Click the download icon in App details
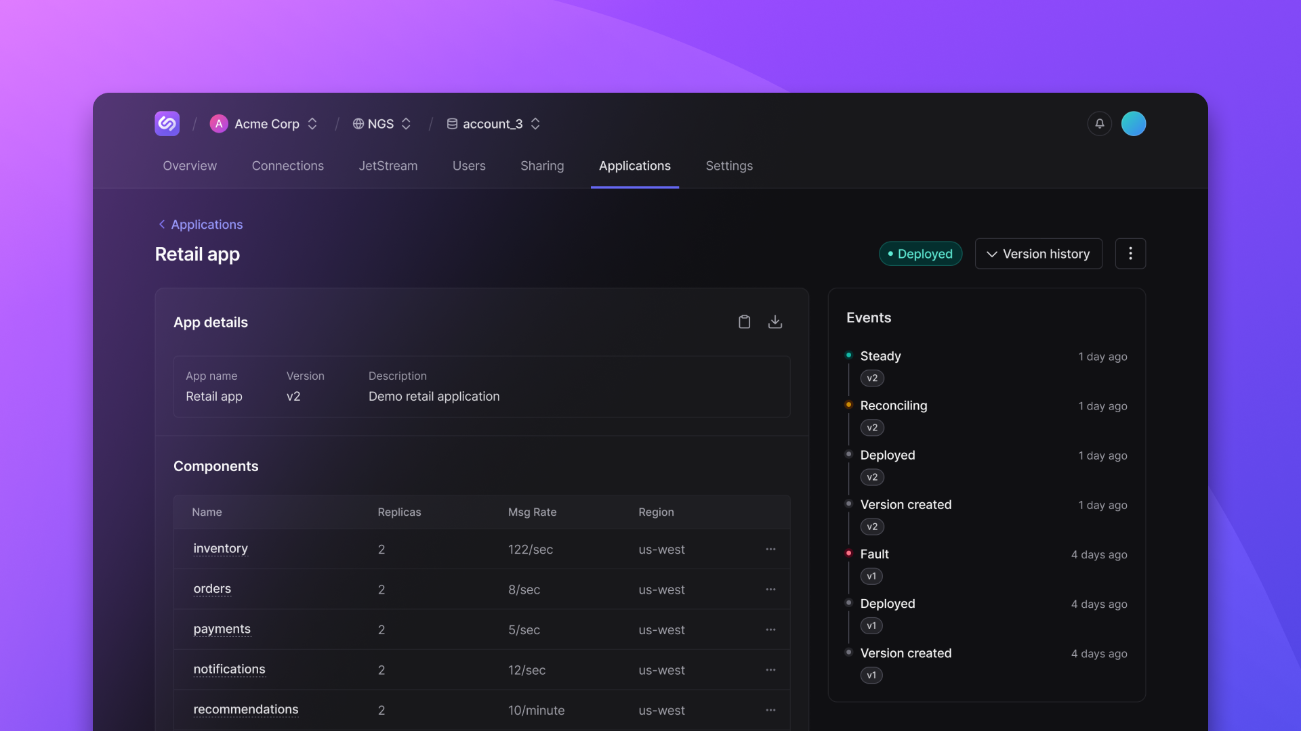 [x=775, y=322]
